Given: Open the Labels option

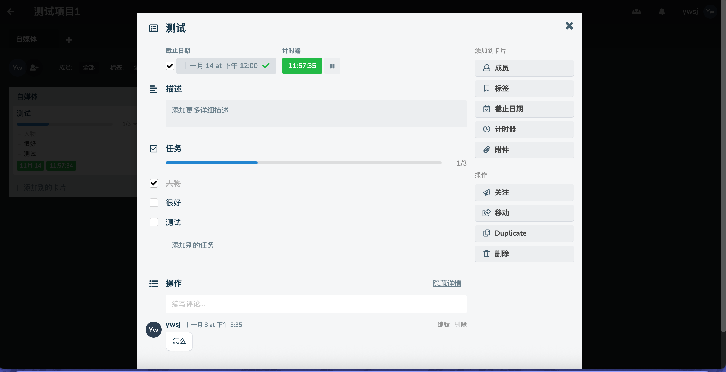Looking at the screenshot, I should point(524,88).
